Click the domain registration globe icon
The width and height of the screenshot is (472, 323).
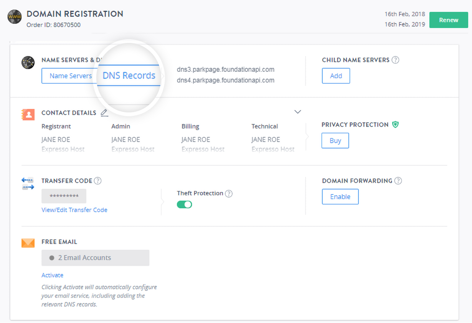click(x=15, y=18)
